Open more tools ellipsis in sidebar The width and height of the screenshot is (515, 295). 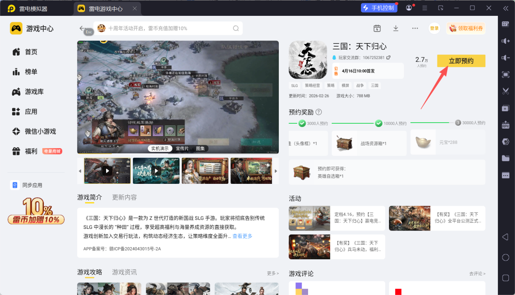pyautogui.click(x=506, y=175)
